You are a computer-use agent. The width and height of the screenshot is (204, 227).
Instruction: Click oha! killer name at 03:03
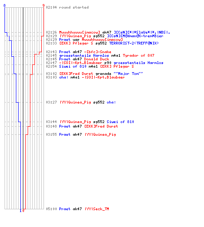tap(63, 77)
